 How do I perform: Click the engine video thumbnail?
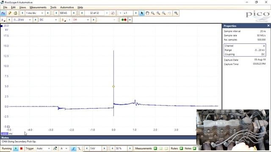pyautogui.click(x=233, y=130)
